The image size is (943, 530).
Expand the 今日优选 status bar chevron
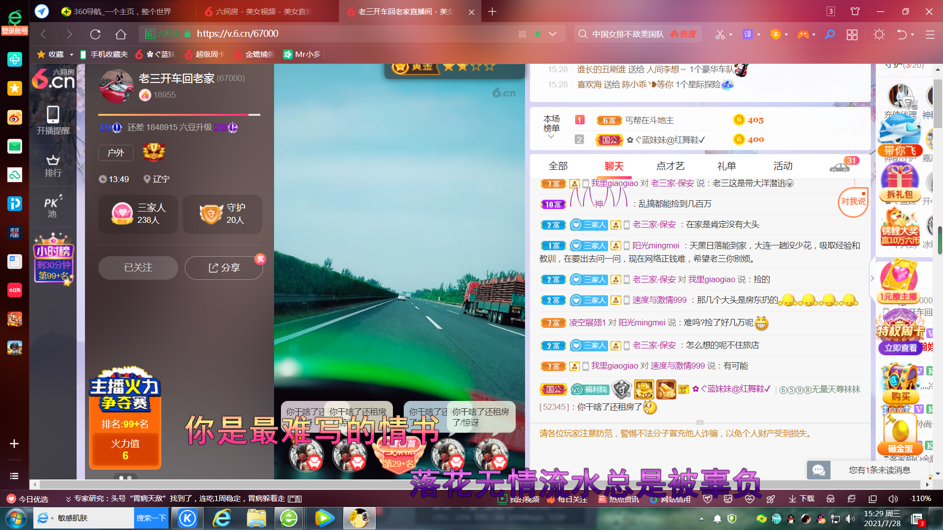point(68,499)
